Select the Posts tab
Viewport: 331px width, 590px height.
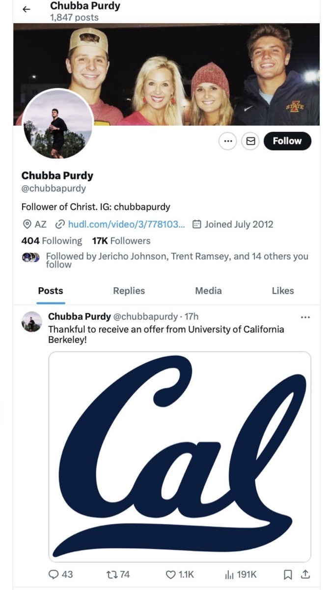tap(51, 291)
